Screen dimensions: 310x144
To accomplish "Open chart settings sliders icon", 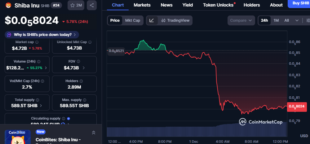I will (x=308, y=20).
